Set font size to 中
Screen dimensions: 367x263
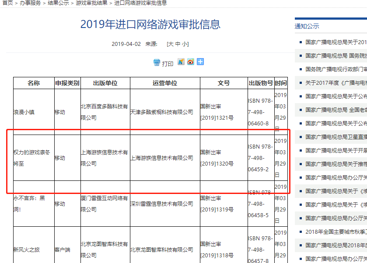178,44
